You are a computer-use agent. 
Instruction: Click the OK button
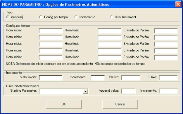pyautogui.click(x=64, y=104)
